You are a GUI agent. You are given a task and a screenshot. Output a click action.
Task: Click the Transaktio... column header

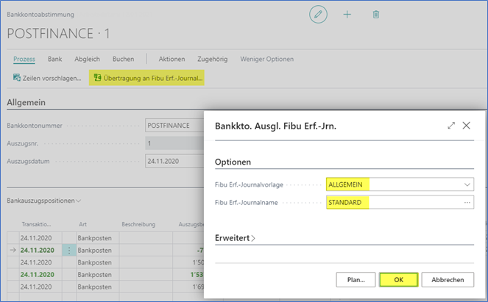point(36,224)
